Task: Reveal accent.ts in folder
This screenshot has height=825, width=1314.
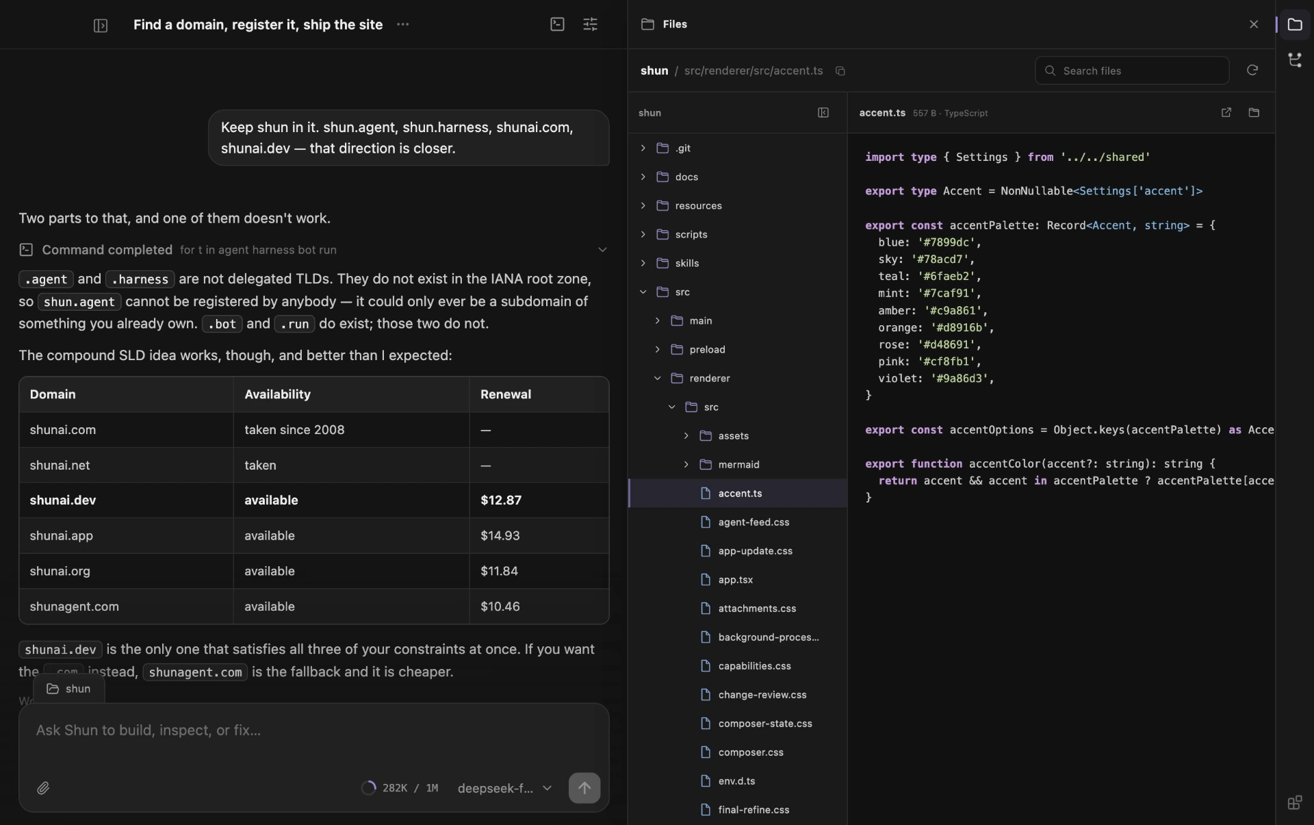Action: pos(1254,112)
